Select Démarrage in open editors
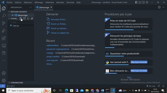This screenshot has width=167, height=93. click(x=22, y=15)
